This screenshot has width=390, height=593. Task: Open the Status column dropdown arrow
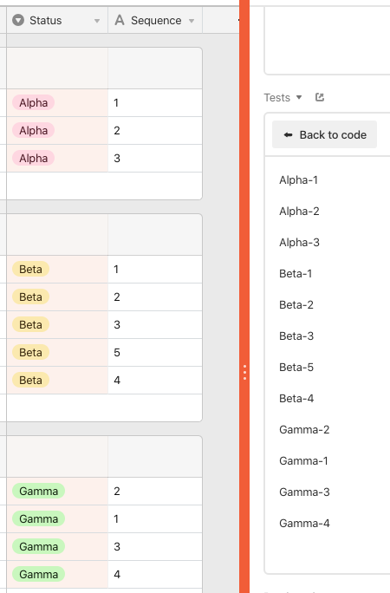97,21
